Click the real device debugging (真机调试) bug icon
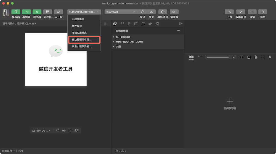This screenshot has height=154, width=276. (x=163, y=12)
